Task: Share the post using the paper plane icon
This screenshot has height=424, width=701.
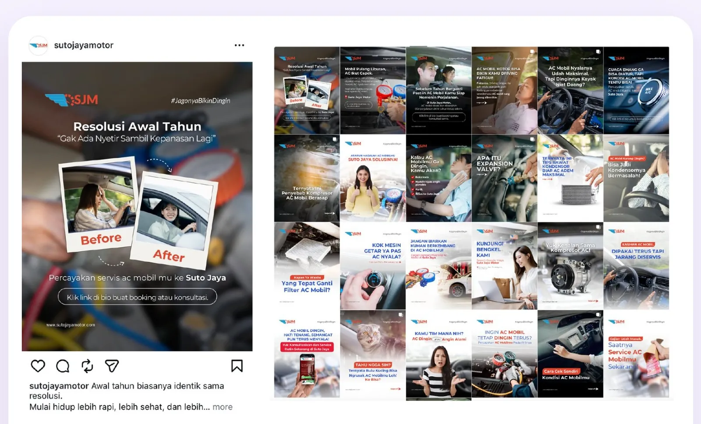Action: click(112, 366)
